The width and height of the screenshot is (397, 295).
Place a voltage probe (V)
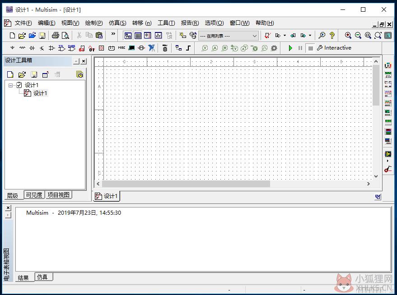[x=205, y=48]
